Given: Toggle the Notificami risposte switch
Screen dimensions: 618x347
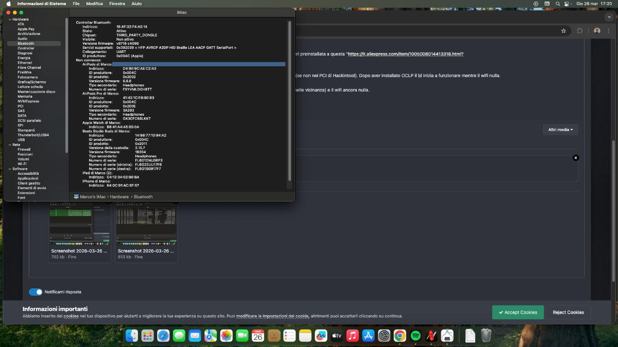Looking at the screenshot, I should pos(36,292).
